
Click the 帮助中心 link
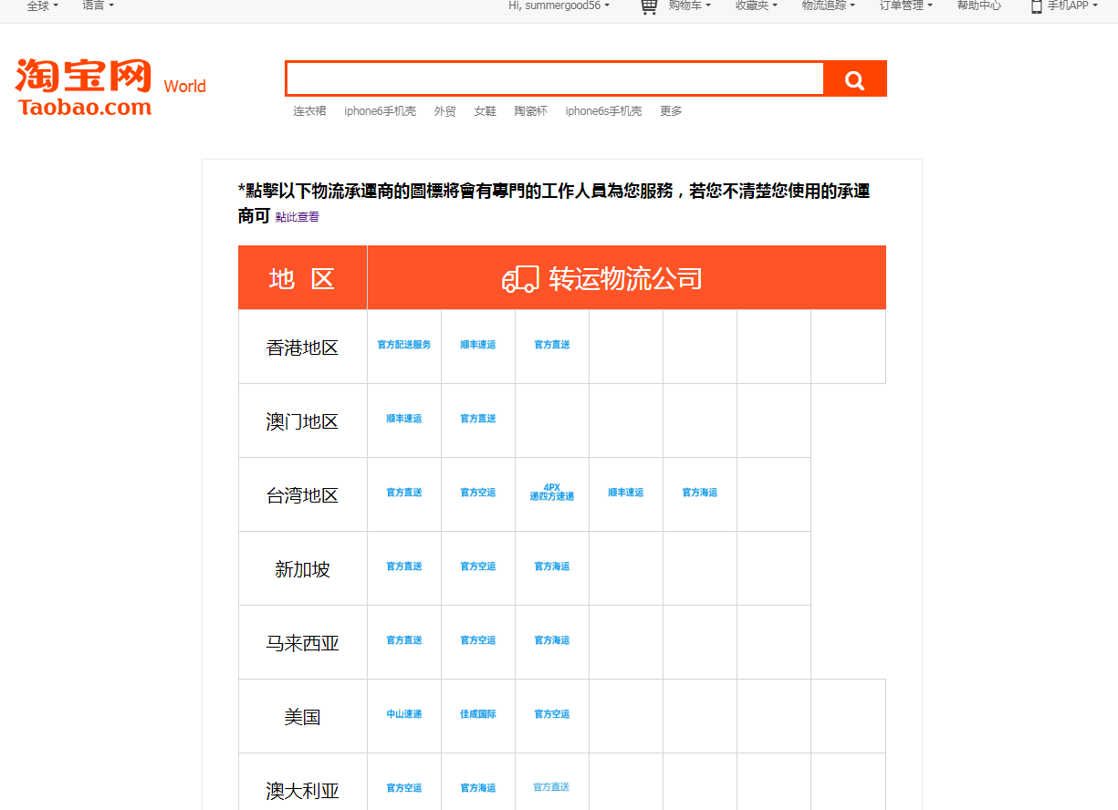(978, 5)
